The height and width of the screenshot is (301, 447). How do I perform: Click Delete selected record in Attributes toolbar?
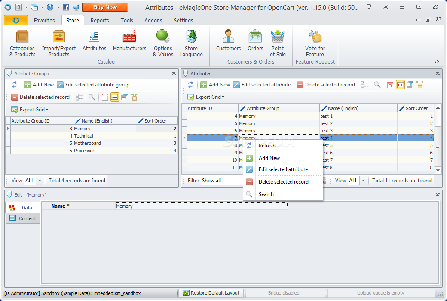[x=326, y=85]
